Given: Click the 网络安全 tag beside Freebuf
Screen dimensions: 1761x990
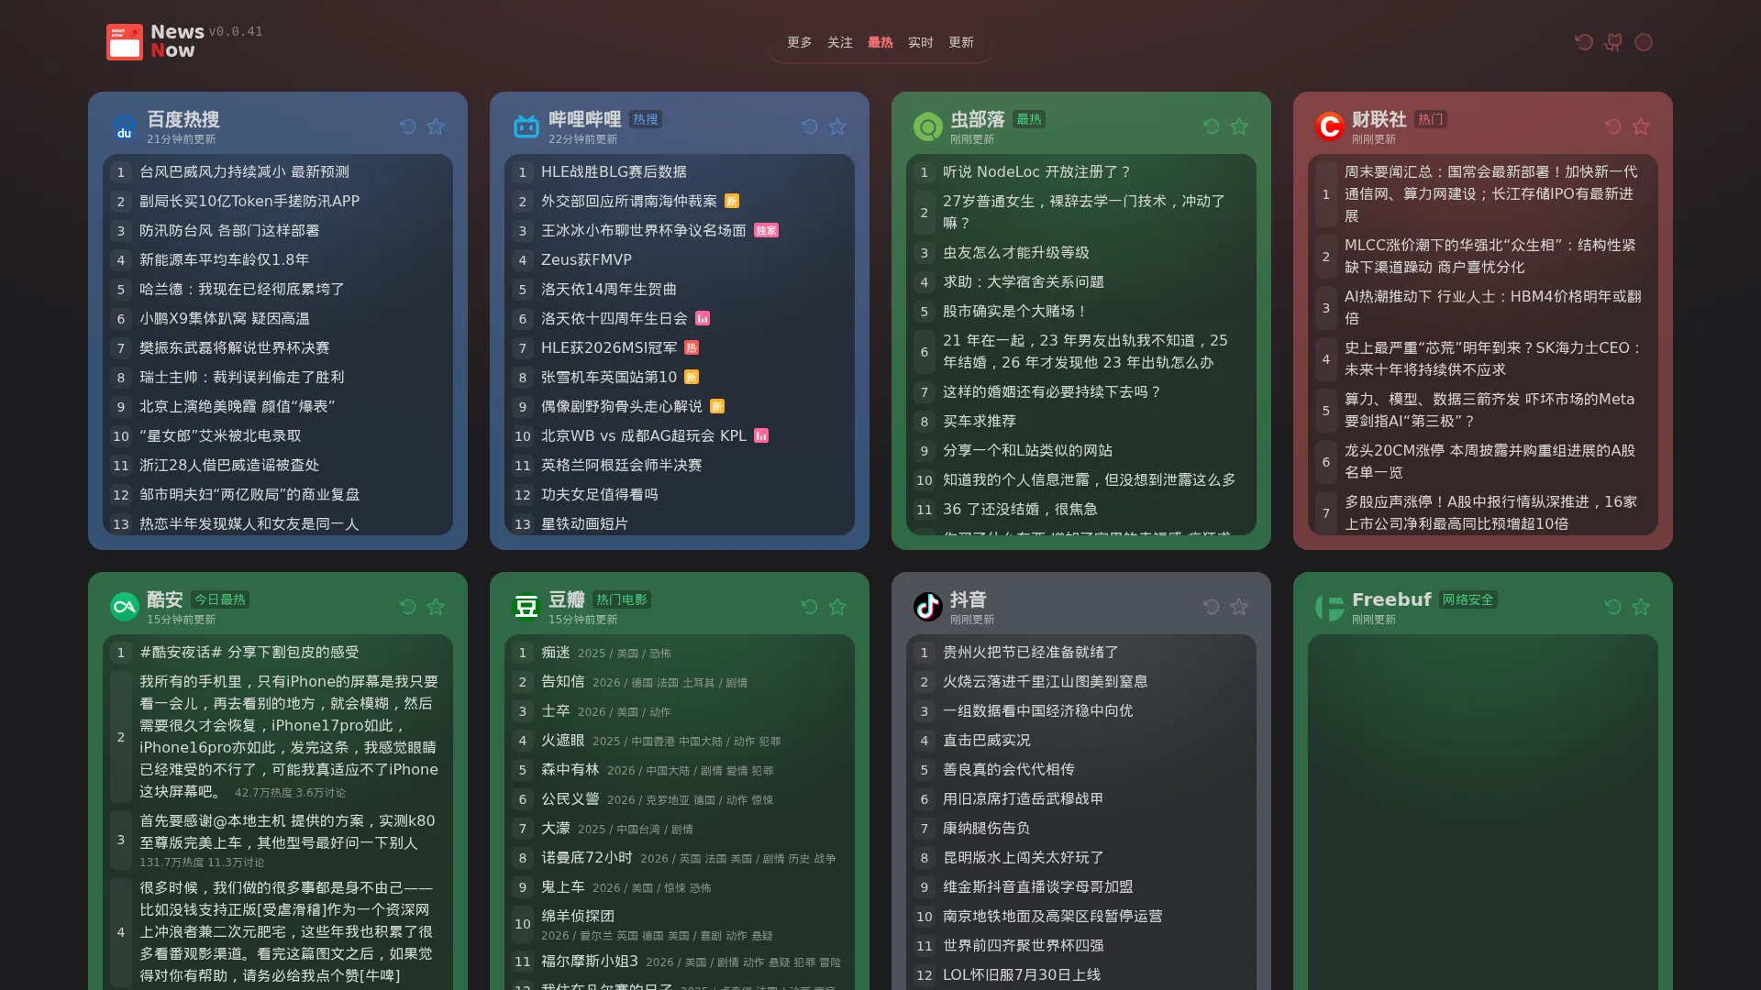Looking at the screenshot, I should [x=1468, y=599].
